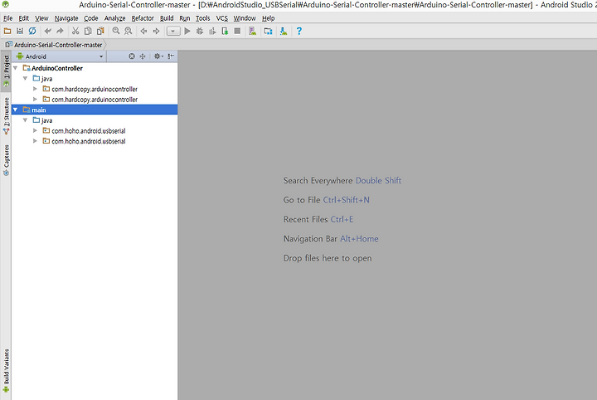Expand the second com.hardcopy.arduinocontroller package
The width and height of the screenshot is (597, 400).
[x=35, y=99]
